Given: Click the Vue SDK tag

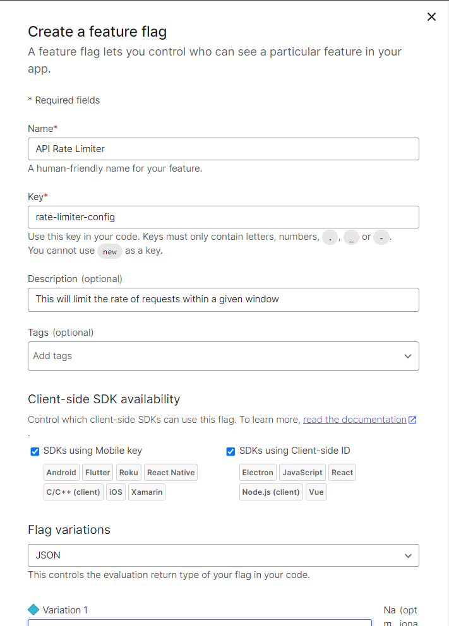Looking at the screenshot, I should coord(316,492).
